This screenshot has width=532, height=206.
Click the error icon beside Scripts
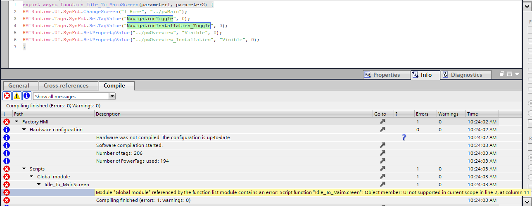[x=7, y=169]
